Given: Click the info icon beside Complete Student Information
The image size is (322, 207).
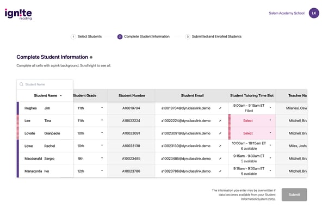Looking at the screenshot, I should coord(91,57).
